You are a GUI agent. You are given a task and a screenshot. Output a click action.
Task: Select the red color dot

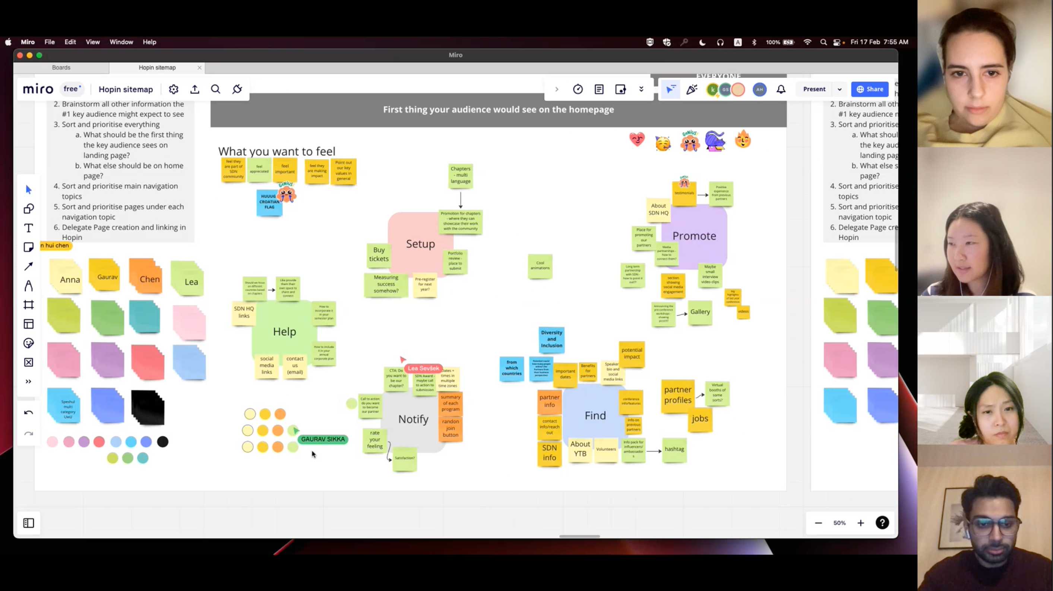click(x=99, y=442)
